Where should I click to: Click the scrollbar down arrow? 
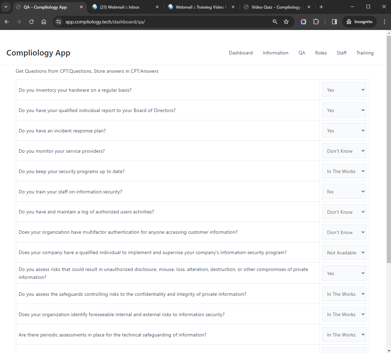tap(389, 351)
